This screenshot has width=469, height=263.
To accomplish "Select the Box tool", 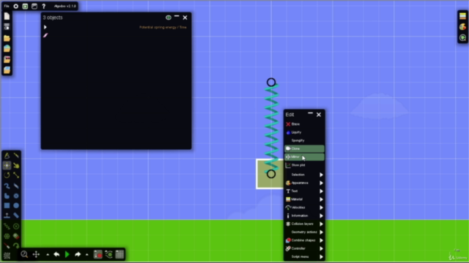I will point(7,205).
